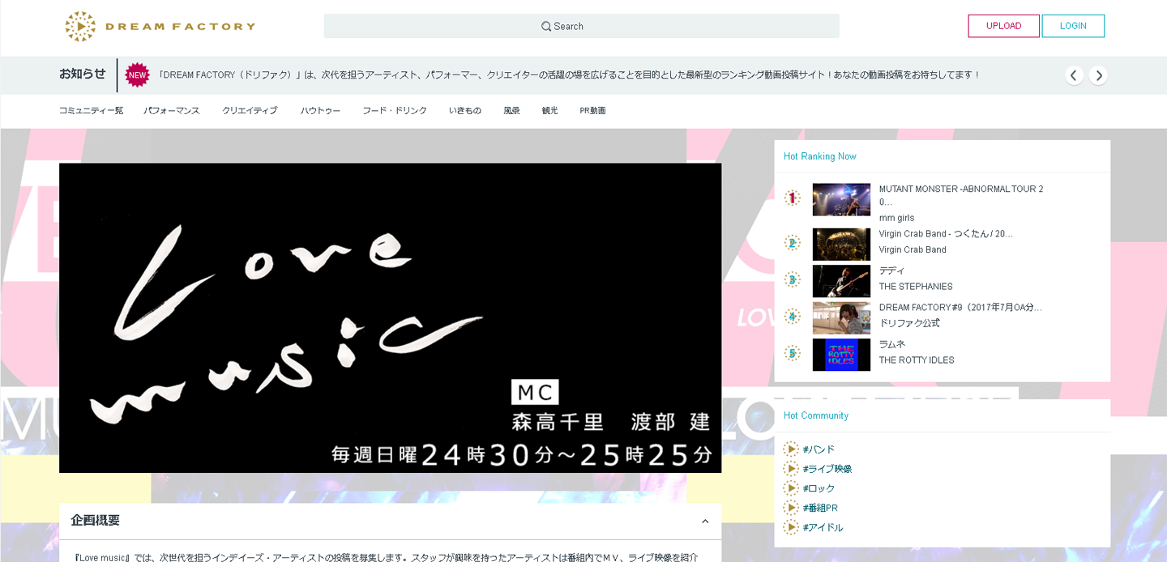Open ラムネ video thumbnail

point(841,355)
